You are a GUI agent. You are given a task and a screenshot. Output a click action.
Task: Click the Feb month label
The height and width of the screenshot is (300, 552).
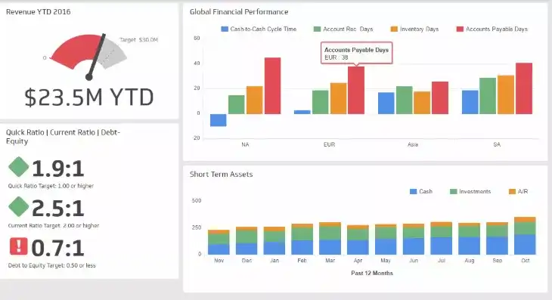302,261
